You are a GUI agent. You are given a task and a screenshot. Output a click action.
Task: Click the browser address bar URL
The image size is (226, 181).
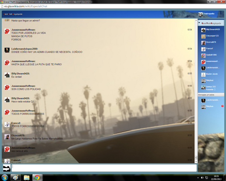(26, 6)
